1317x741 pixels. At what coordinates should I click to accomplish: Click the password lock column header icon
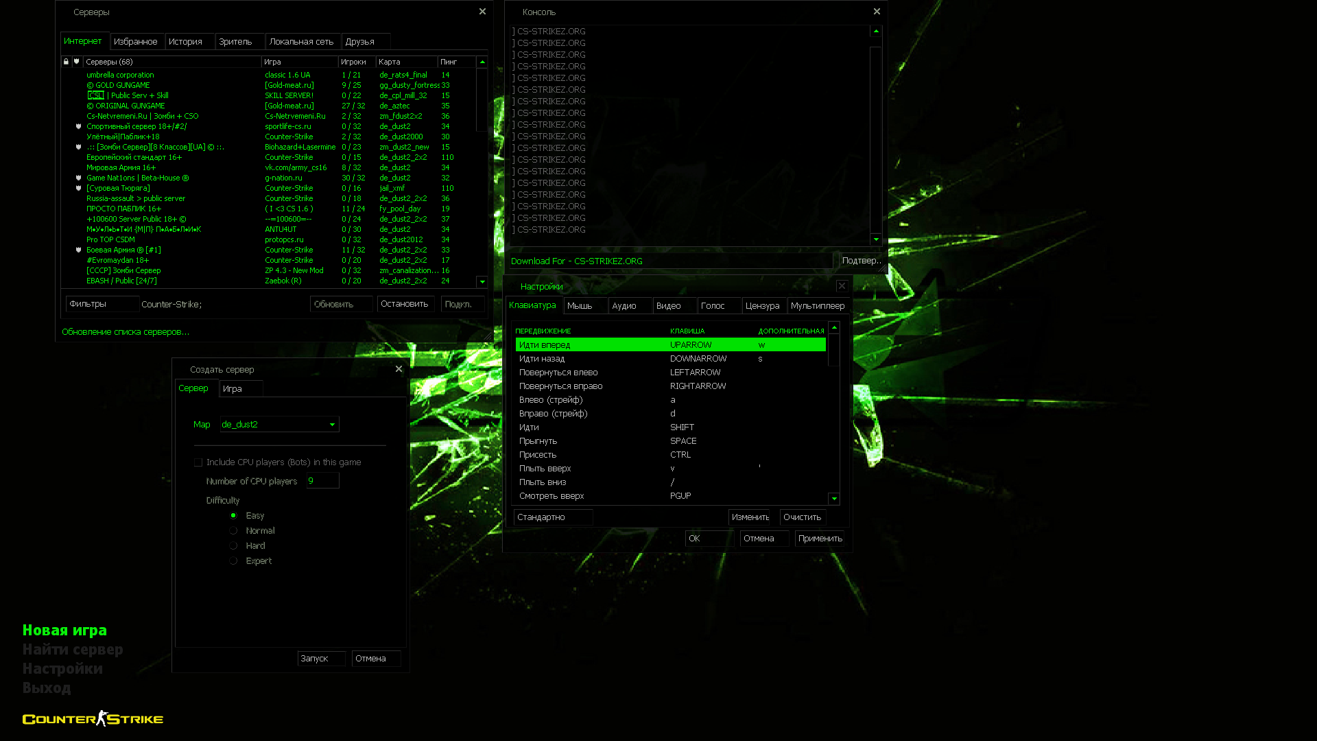(x=66, y=62)
